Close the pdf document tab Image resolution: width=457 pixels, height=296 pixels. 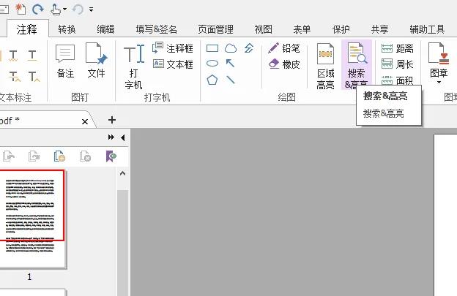click(85, 121)
